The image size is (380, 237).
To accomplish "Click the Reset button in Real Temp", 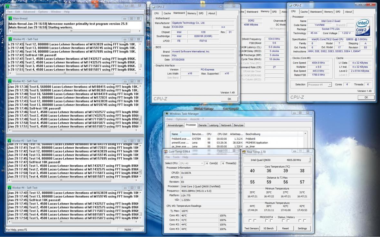I will [x=286, y=228].
